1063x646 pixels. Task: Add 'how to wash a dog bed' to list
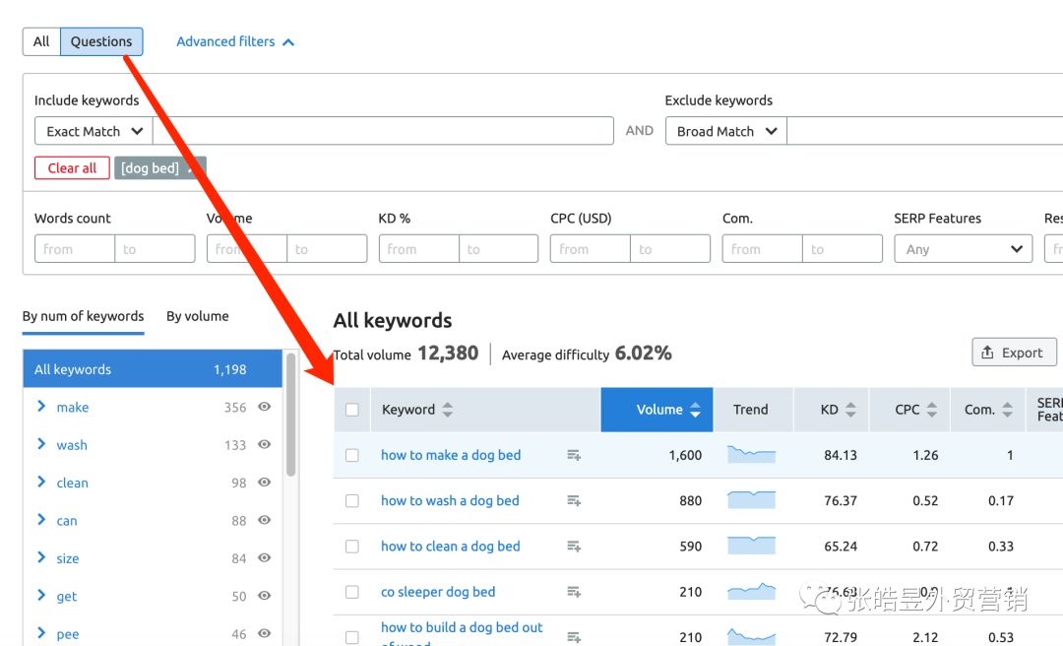coord(574,501)
